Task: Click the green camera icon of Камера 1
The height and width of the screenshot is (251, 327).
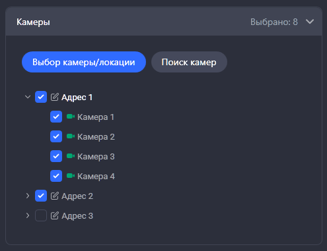Action: point(71,117)
